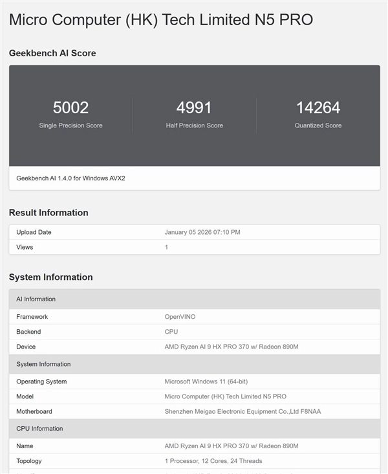The image size is (388, 474).
Task: Click the CPU Information table header
Action: [39, 429]
